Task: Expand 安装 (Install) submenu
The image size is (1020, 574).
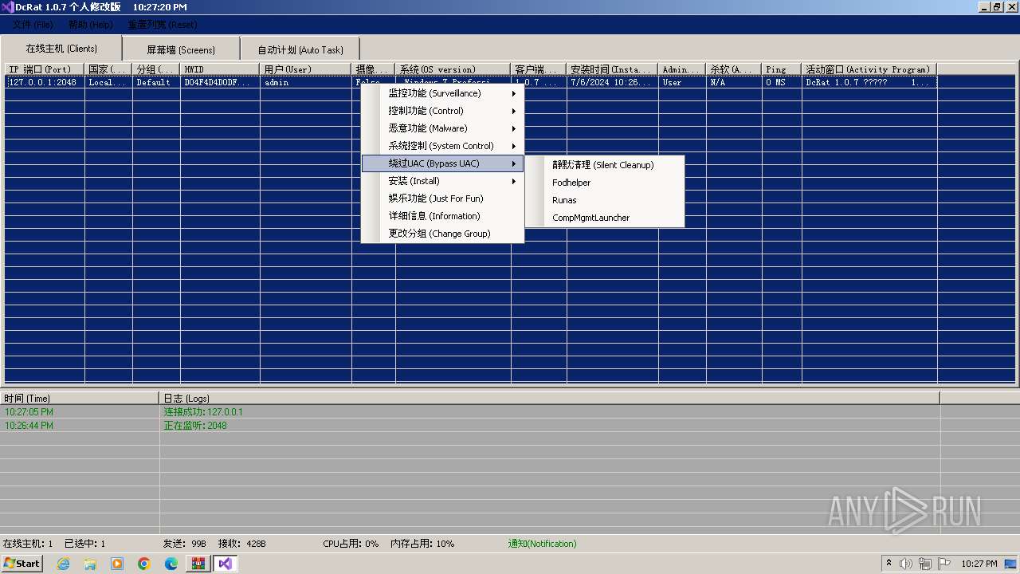Action: click(442, 181)
